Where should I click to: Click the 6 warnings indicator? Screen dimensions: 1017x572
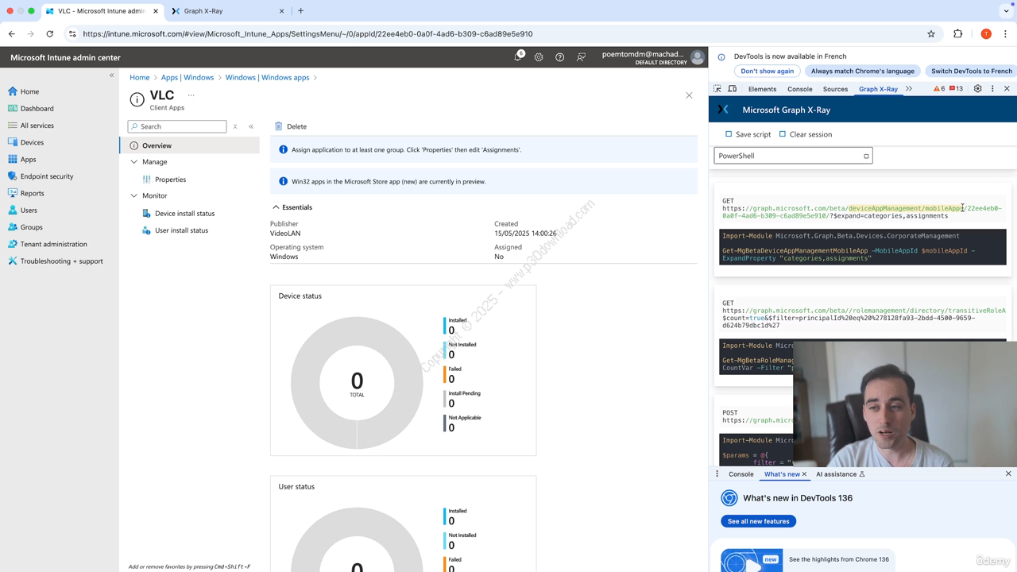point(939,89)
